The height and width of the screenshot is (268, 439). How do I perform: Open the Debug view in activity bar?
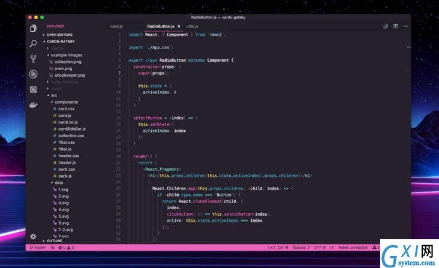pos(34,74)
